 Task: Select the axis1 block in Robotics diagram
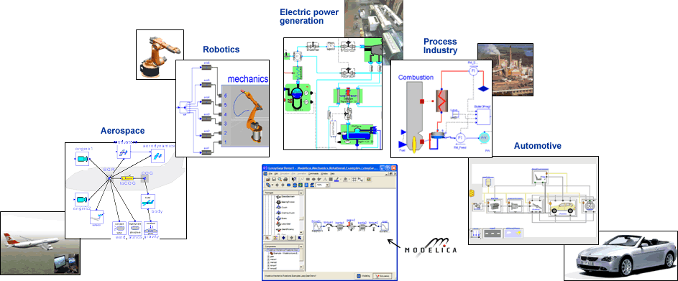tap(206, 152)
